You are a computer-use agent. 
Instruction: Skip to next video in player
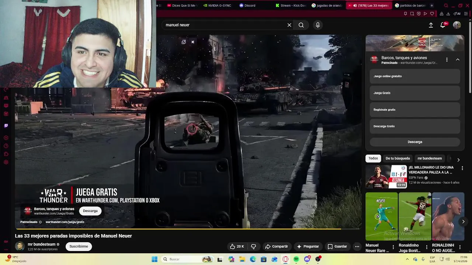click(192, 42)
